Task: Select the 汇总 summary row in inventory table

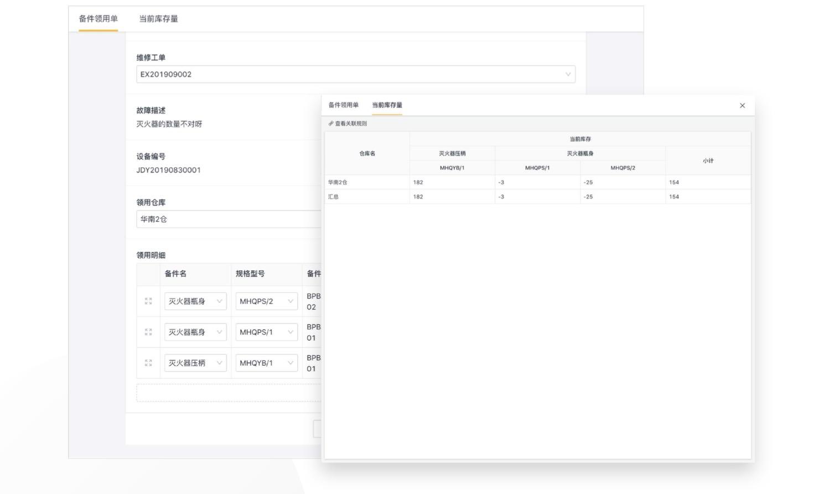Action: (537, 197)
